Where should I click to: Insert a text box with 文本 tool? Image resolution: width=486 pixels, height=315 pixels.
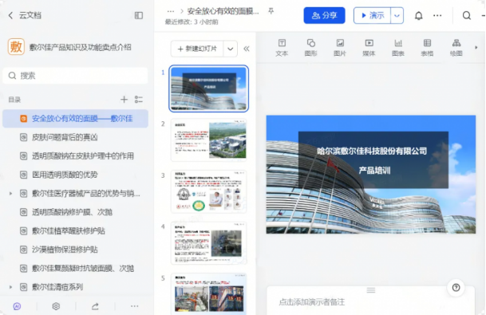(282, 48)
